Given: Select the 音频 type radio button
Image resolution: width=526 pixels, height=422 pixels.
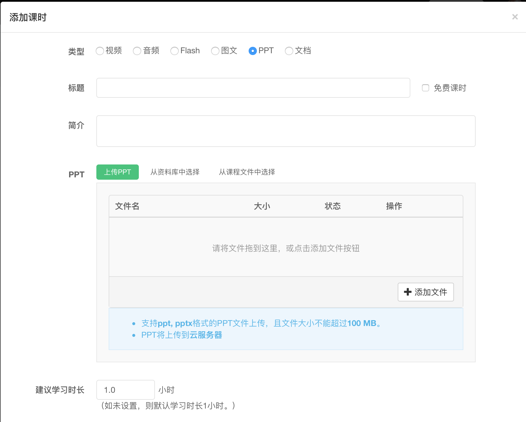Looking at the screenshot, I should tap(137, 51).
